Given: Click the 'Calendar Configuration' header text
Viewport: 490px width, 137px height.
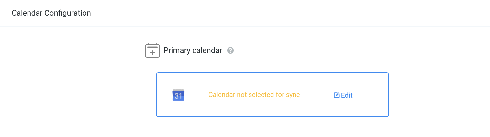Looking at the screenshot, I should (51, 13).
